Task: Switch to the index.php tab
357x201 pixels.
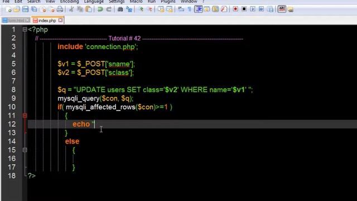Action: coord(47,21)
